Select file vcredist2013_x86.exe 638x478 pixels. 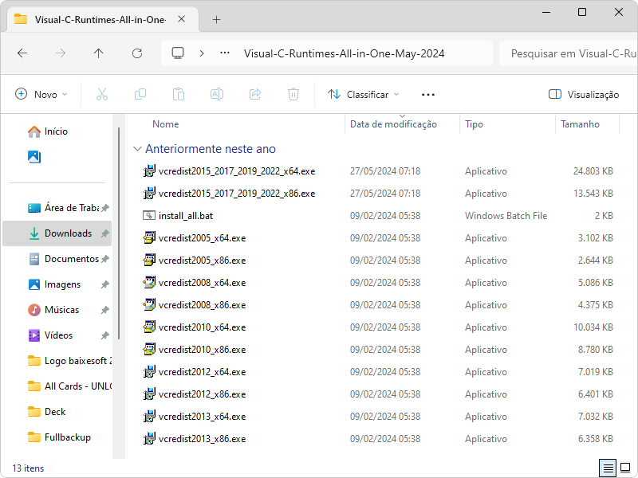[x=377, y=440]
